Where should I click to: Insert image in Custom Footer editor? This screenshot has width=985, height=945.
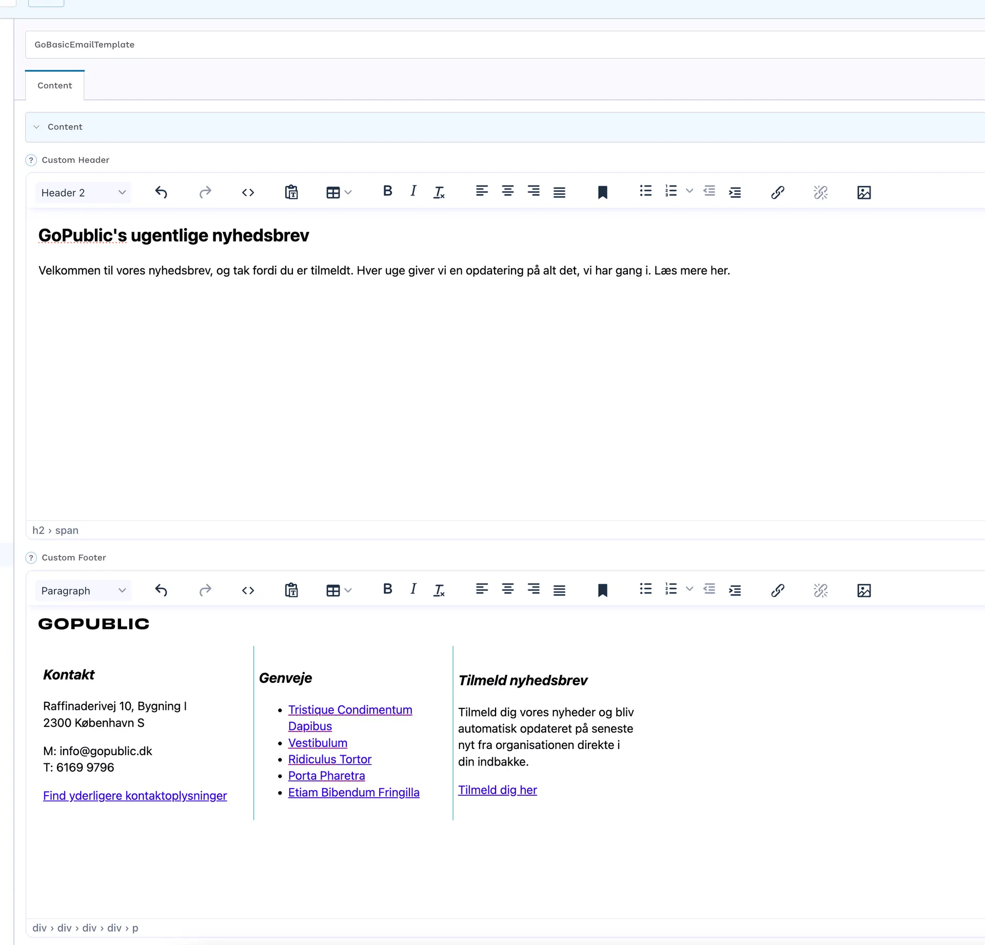[x=864, y=590]
